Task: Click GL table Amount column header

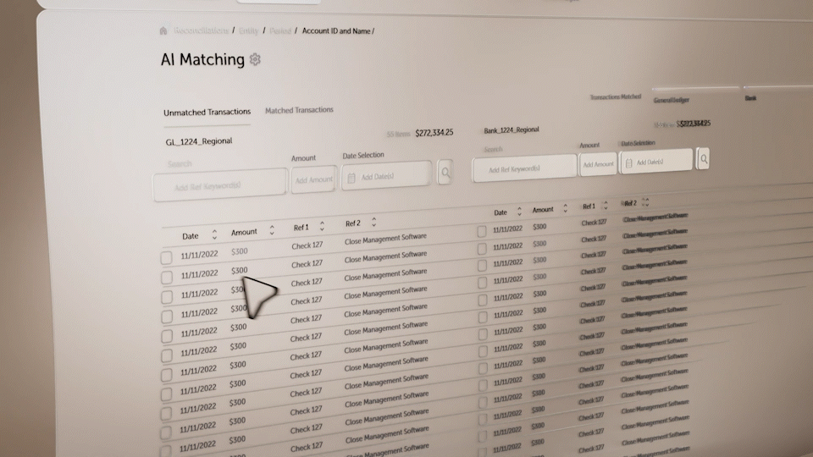Action: [x=244, y=232]
